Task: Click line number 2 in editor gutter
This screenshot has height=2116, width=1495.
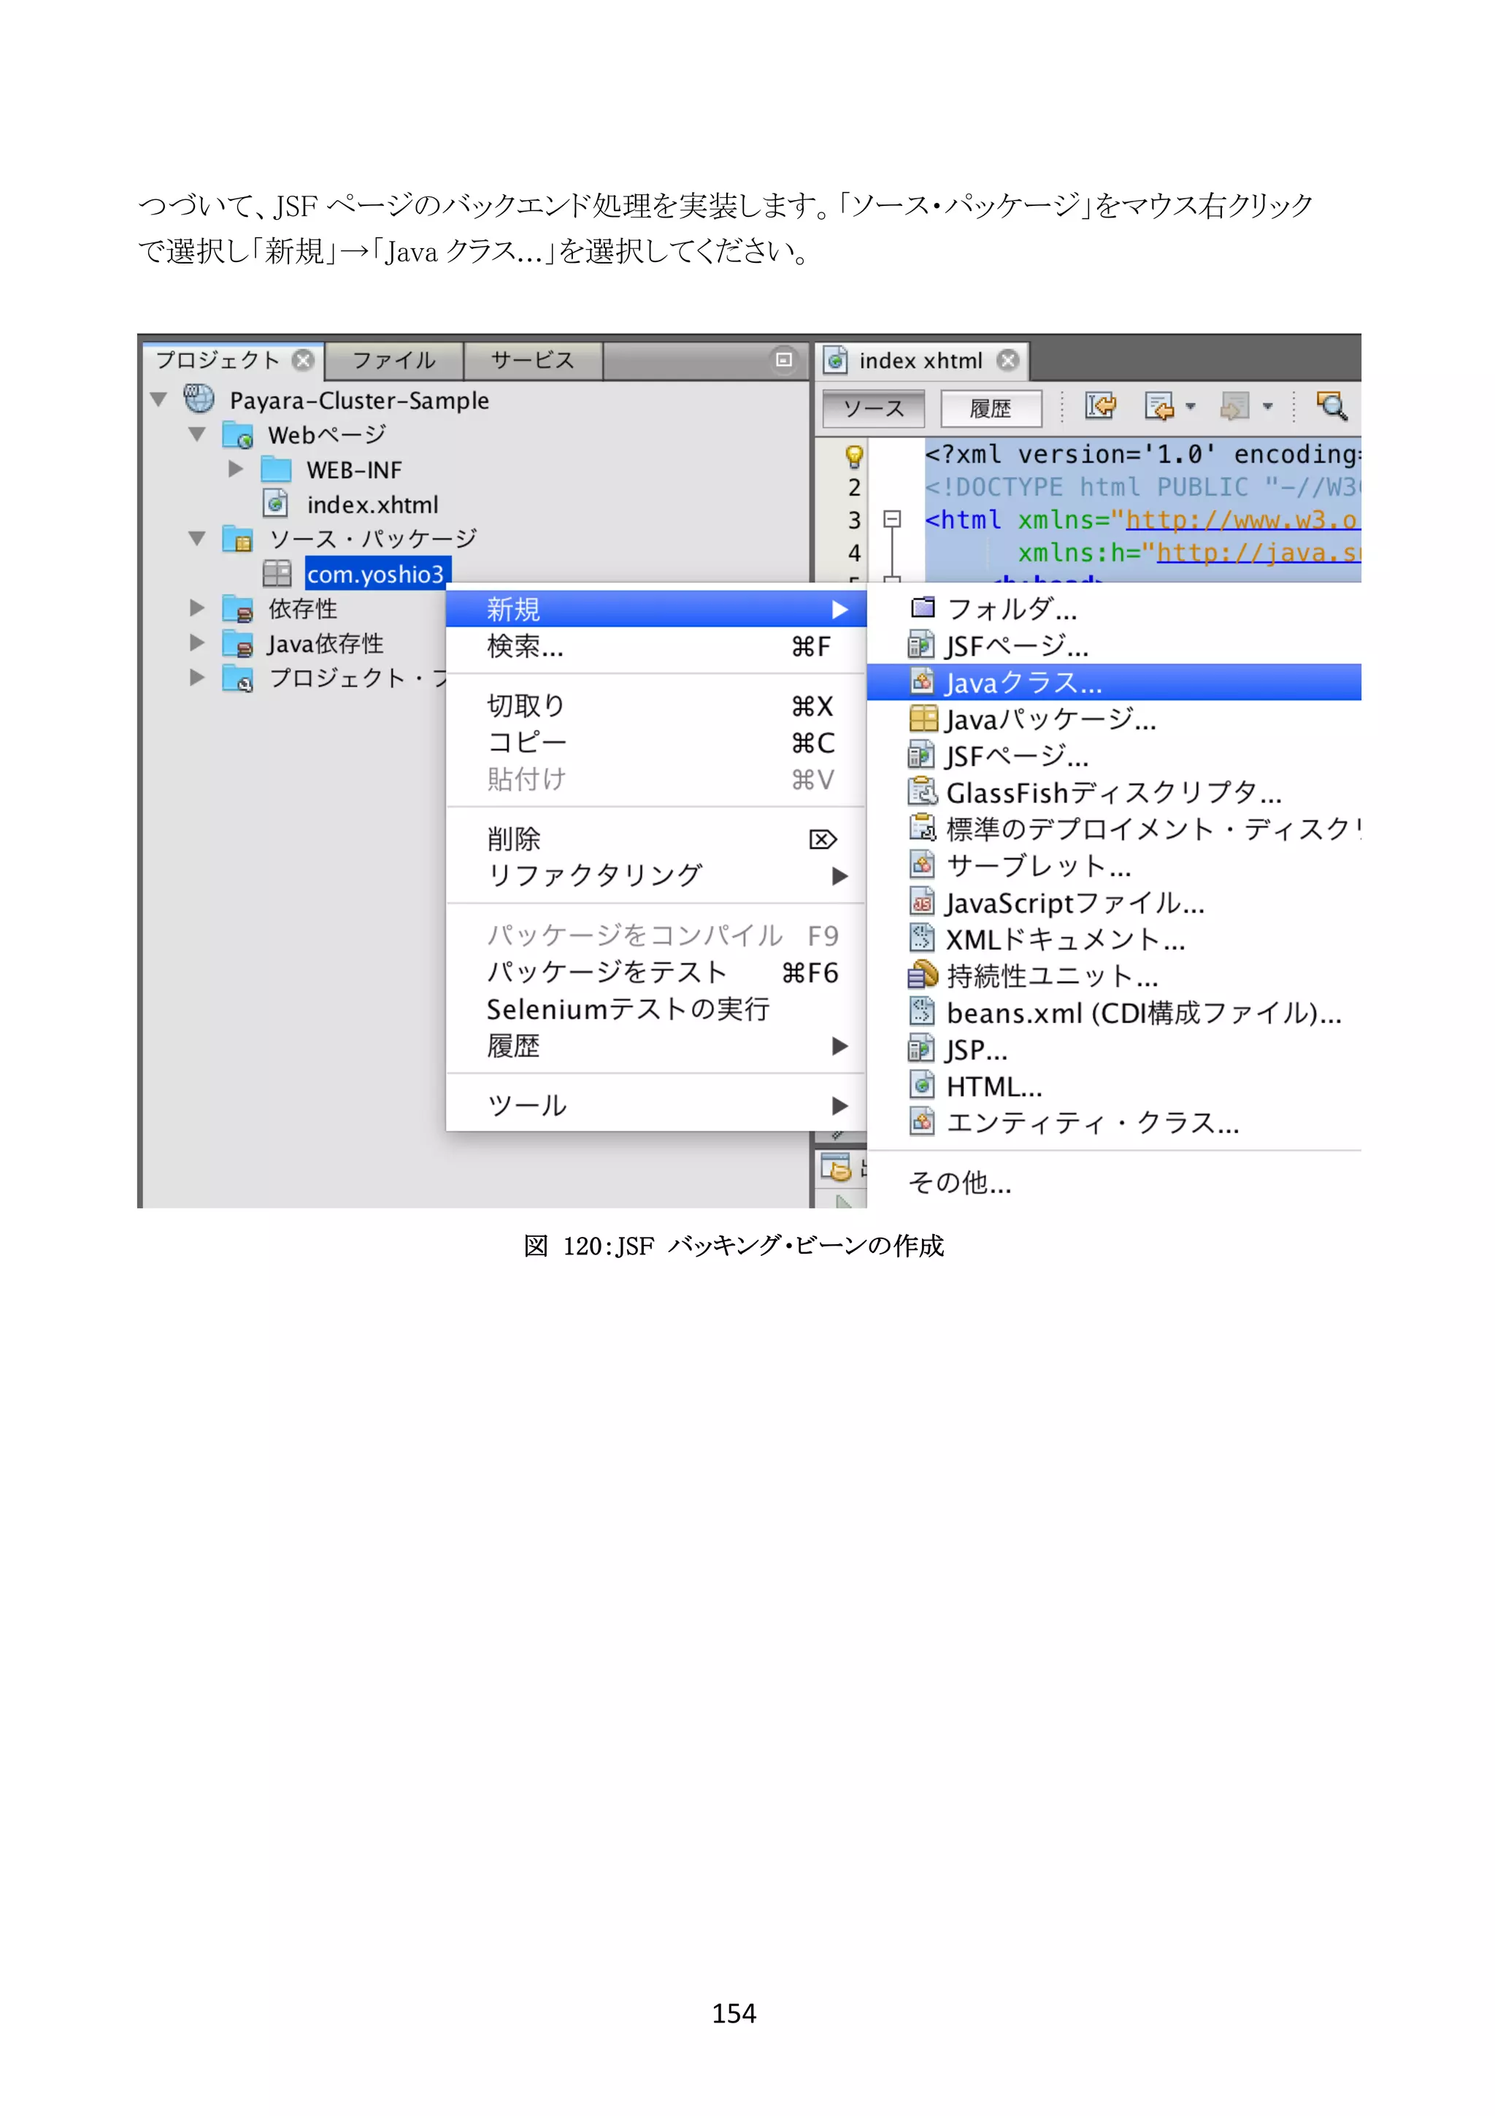Action: click(854, 486)
